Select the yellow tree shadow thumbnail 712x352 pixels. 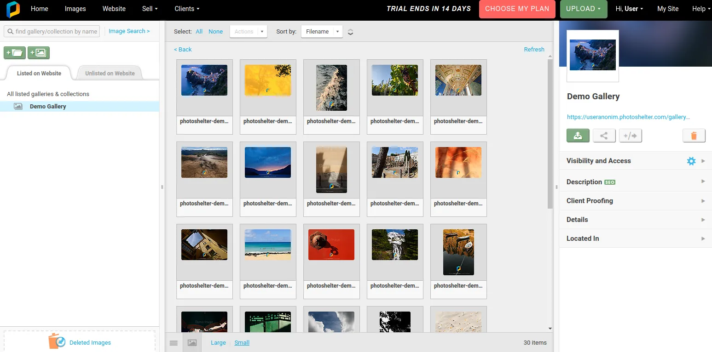(268, 80)
